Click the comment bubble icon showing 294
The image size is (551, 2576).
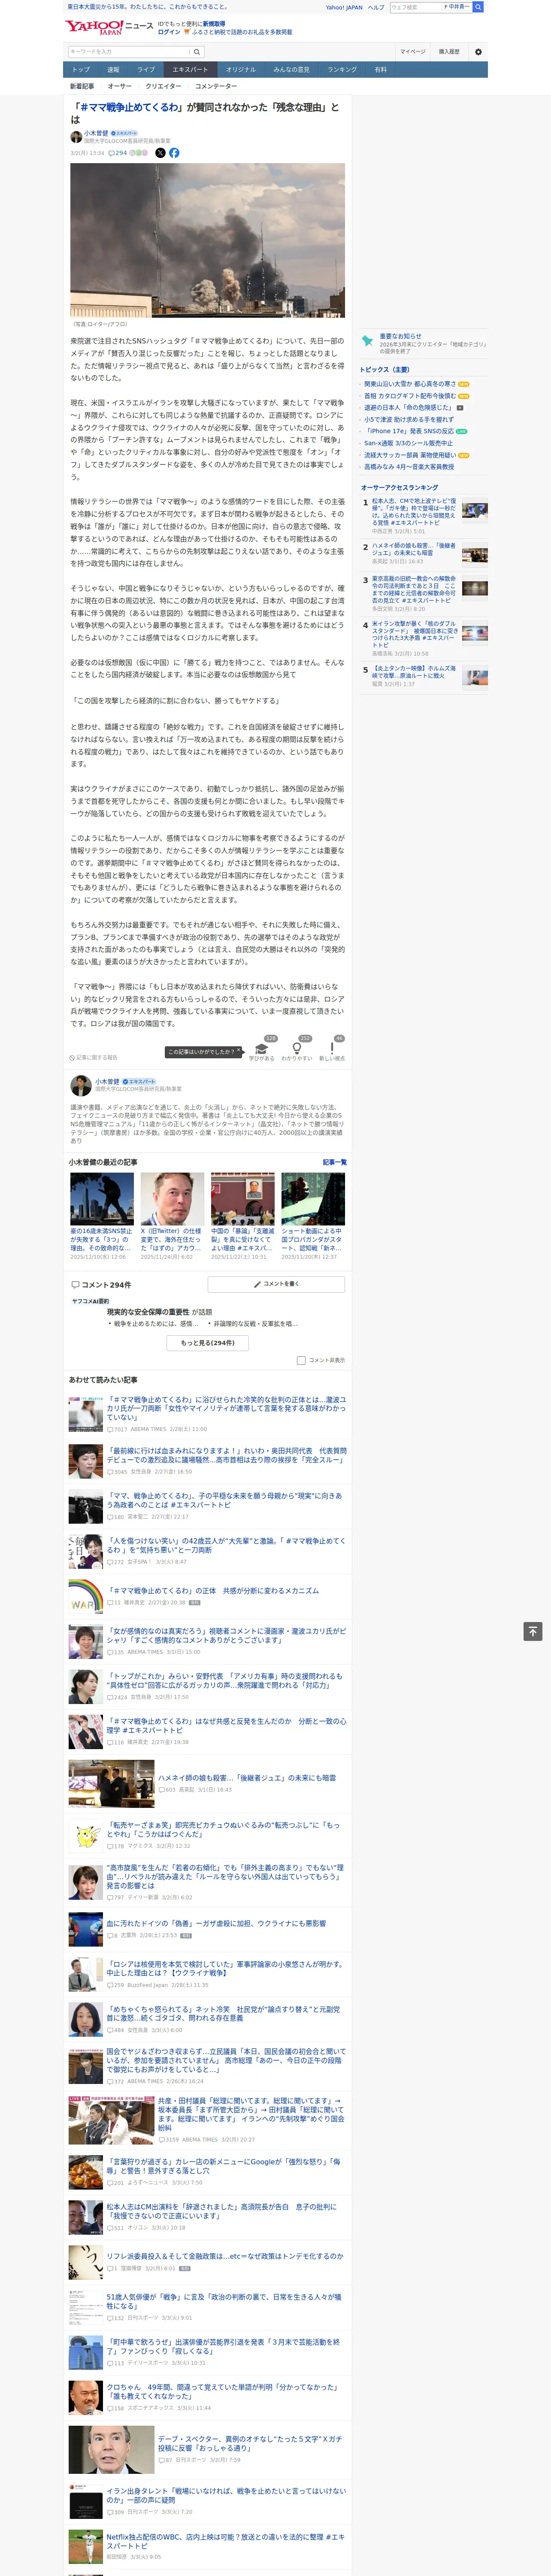pos(118,153)
